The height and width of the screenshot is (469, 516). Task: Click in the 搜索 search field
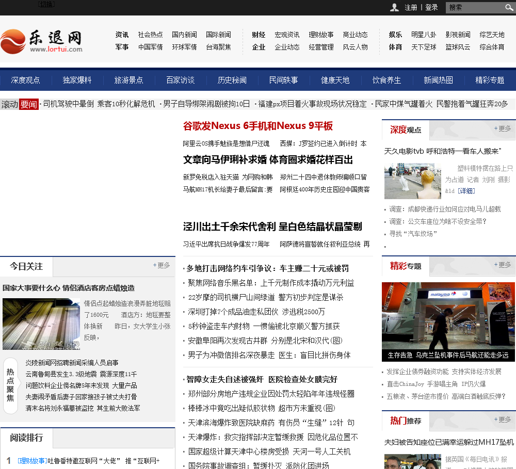[475, 8]
